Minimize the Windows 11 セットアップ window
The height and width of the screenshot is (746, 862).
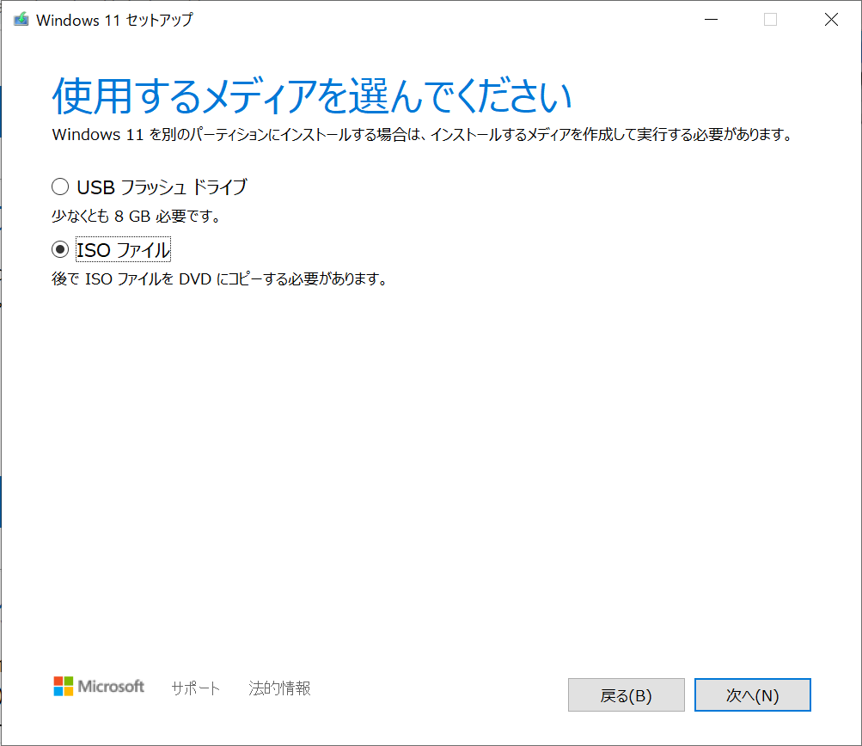(712, 20)
